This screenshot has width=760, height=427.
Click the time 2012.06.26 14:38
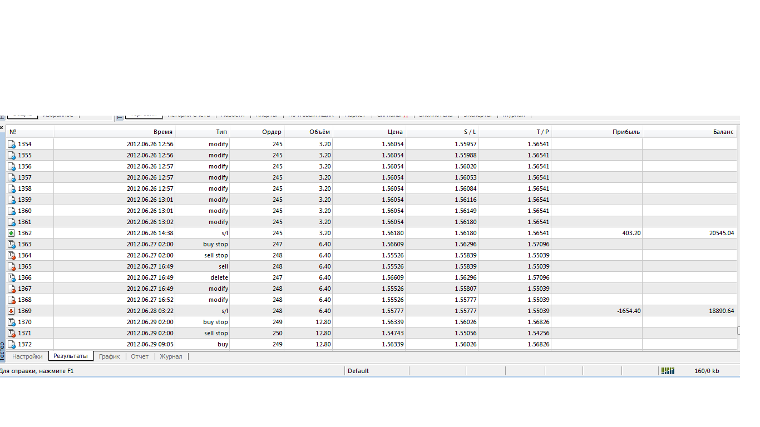(x=150, y=233)
